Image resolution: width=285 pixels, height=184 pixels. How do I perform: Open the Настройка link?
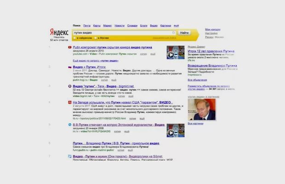pos(211,33)
